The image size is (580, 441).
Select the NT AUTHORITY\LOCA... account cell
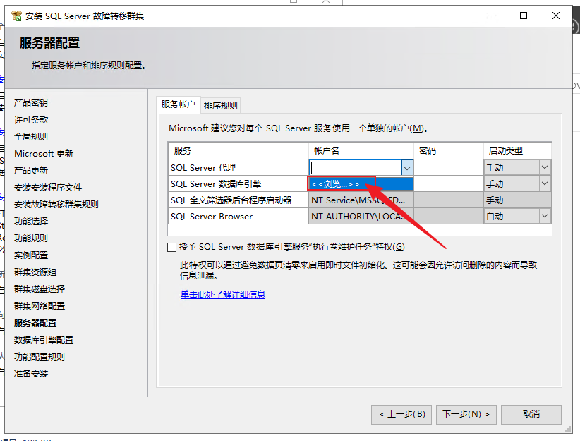click(x=361, y=217)
